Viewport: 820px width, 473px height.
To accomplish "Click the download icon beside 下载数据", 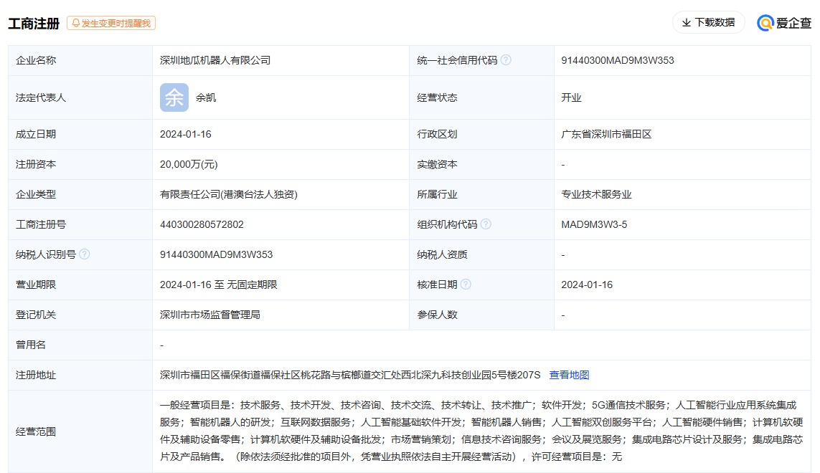I will pos(685,22).
